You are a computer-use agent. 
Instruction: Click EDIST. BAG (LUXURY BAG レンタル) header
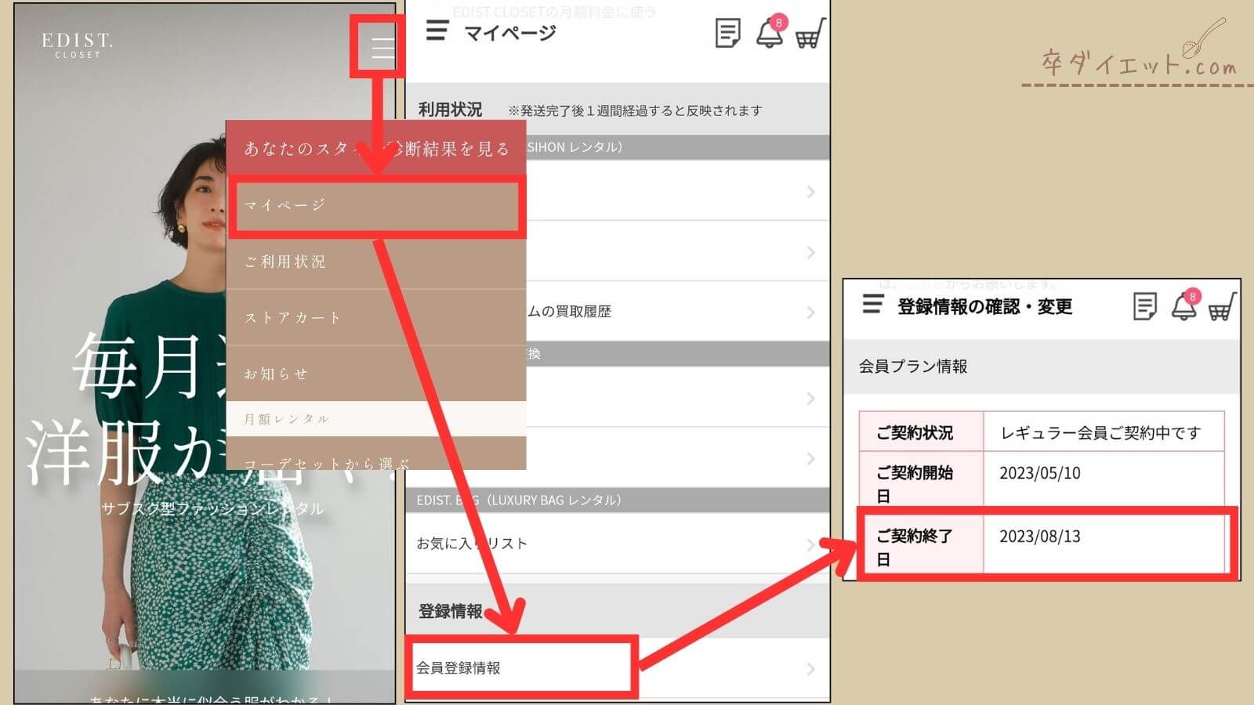618,500
